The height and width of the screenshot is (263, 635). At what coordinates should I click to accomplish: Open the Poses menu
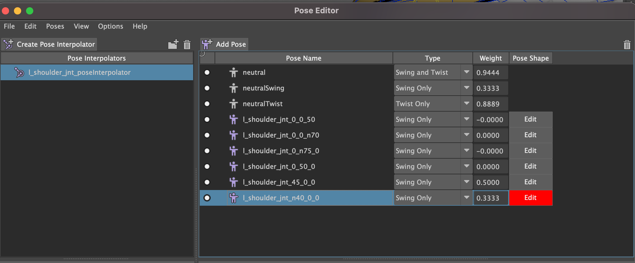[55, 26]
